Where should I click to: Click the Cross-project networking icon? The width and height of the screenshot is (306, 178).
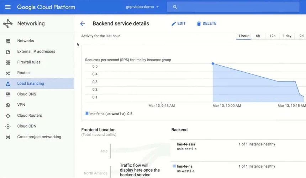pos(8,137)
